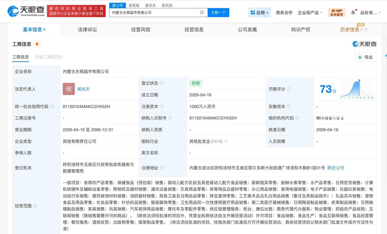Viewport: 387px width, 234px height.
Task: Select the 查风险 search tab
Action: (167, 5)
